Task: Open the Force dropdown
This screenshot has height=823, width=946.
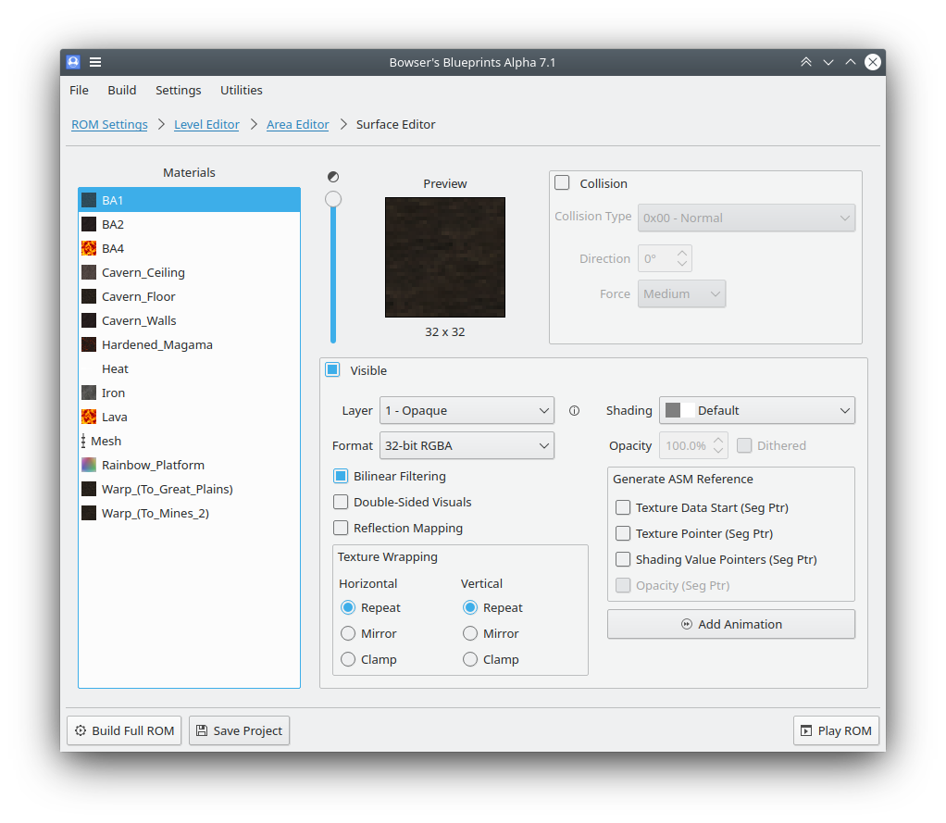Action: (x=682, y=293)
